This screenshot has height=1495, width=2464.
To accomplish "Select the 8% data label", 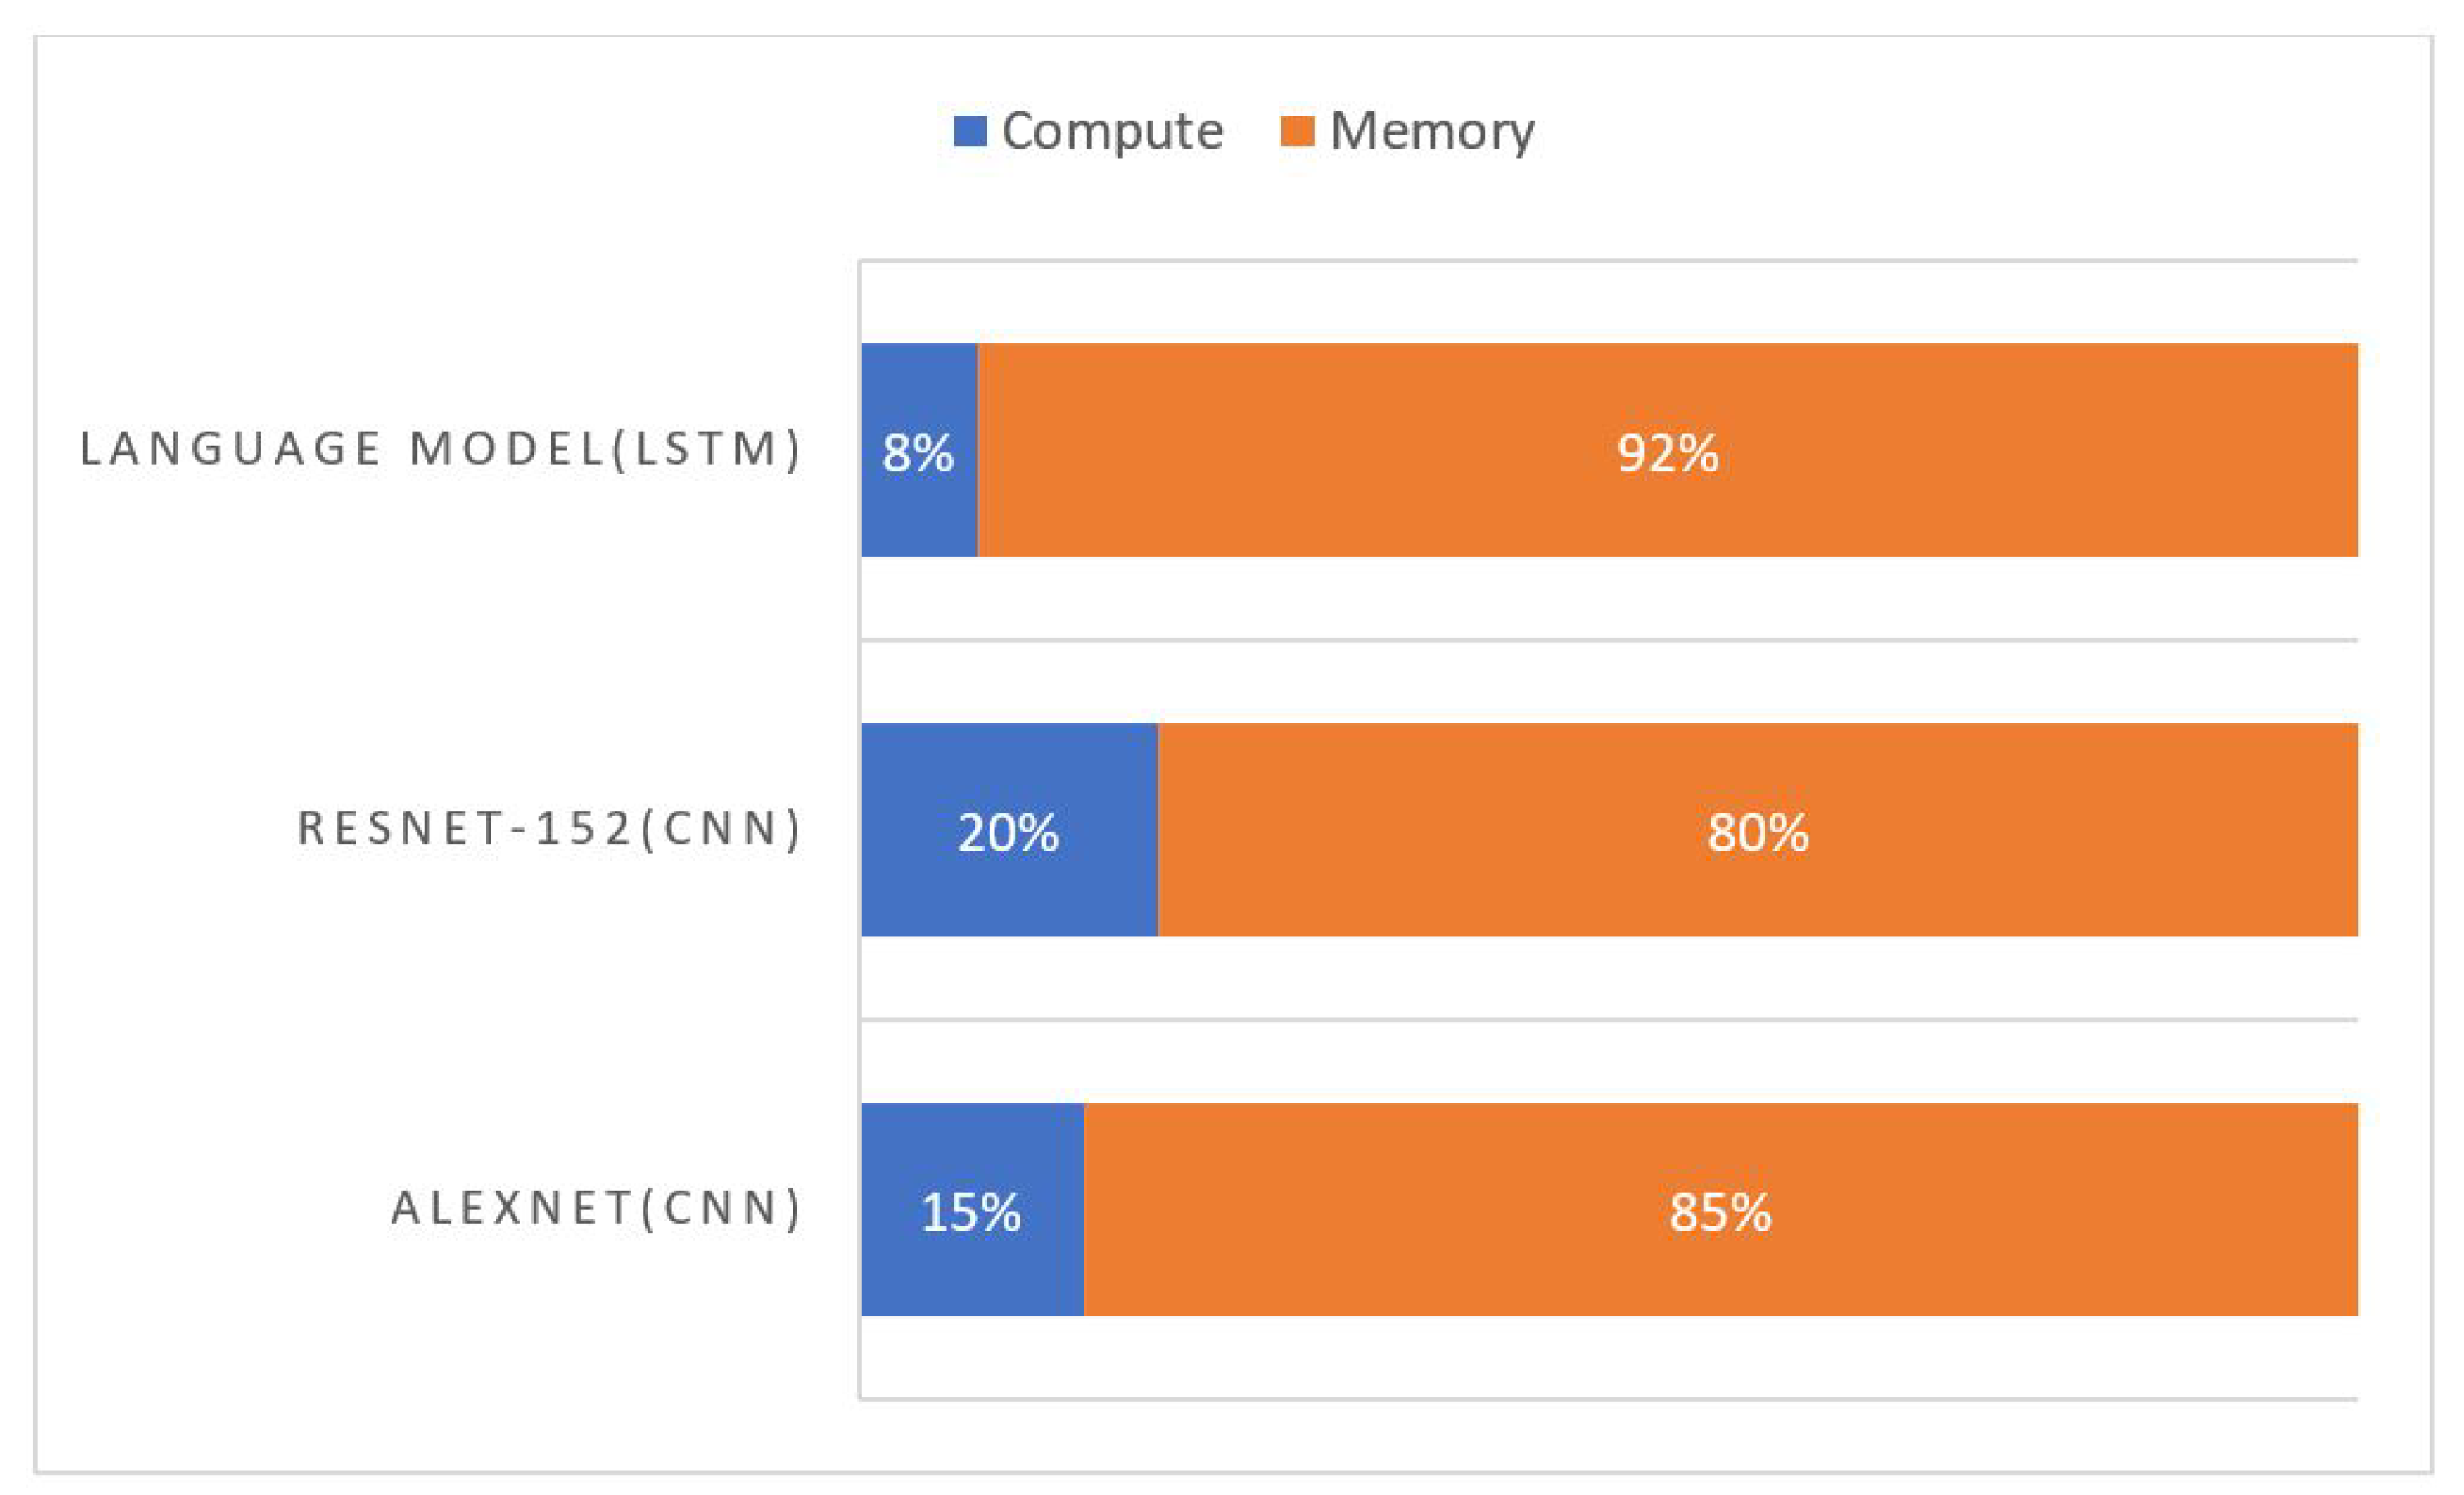I will point(917,453).
